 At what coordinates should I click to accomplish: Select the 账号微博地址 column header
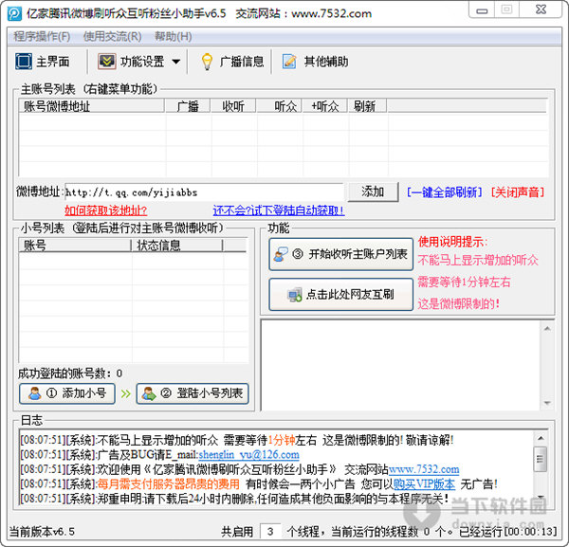click(x=92, y=106)
